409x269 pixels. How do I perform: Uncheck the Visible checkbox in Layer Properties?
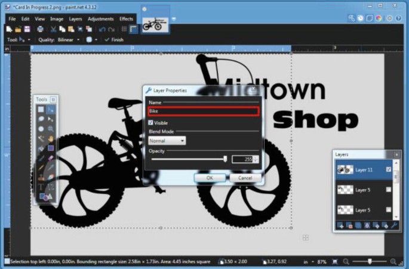click(151, 122)
